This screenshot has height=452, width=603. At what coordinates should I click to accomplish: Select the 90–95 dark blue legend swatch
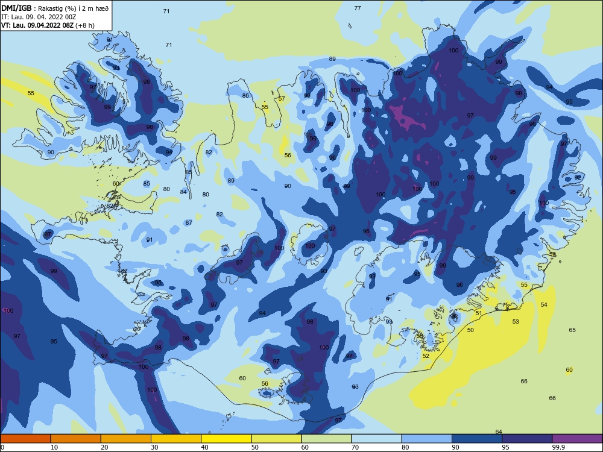477,439
